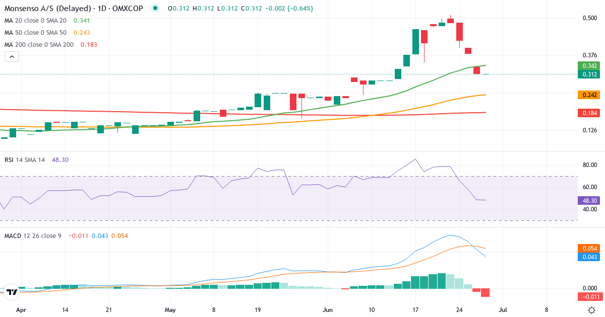Click the TradingView logo icon
This screenshot has height=317, width=605.
(x=12, y=292)
